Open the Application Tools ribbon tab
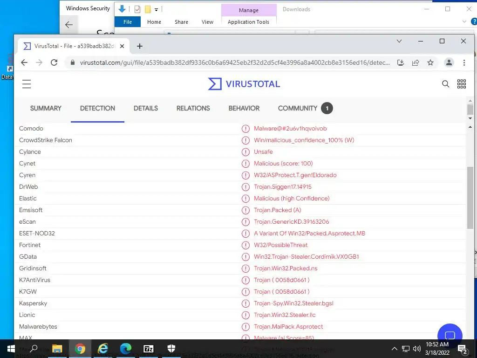This screenshot has height=358, width=477. pos(248,22)
